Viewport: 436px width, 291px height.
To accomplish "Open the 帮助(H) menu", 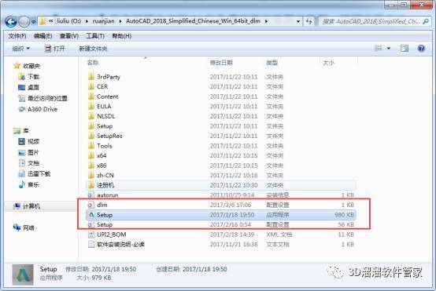I will tap(121, 36).
